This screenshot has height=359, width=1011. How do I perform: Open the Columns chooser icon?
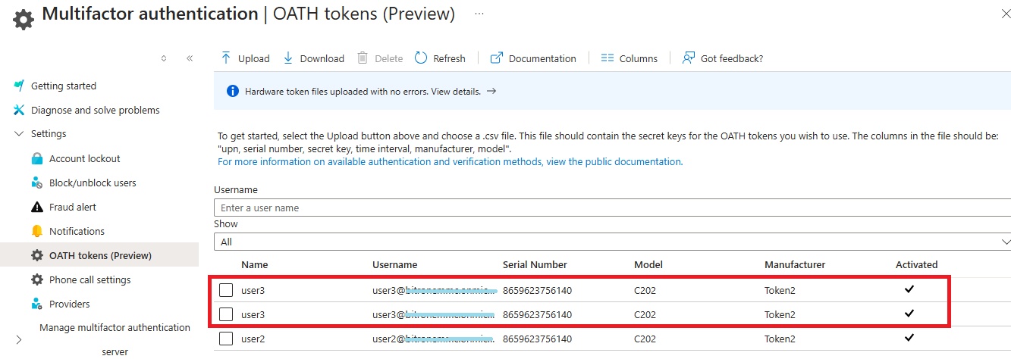[x=607, y=58]
